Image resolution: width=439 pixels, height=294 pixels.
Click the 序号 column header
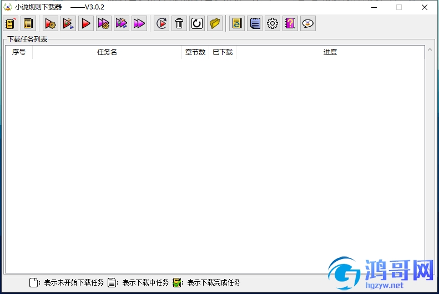[19, 52]
